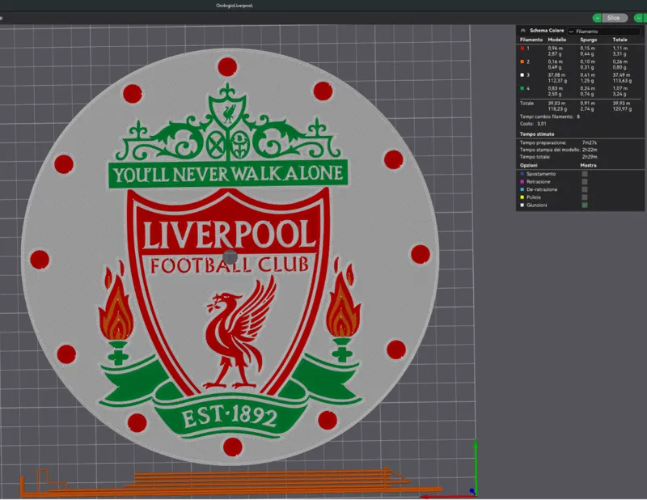647x500 pixels.
Task: Click the Slice button
Action: pyautogui.click(x=615, y=18)
